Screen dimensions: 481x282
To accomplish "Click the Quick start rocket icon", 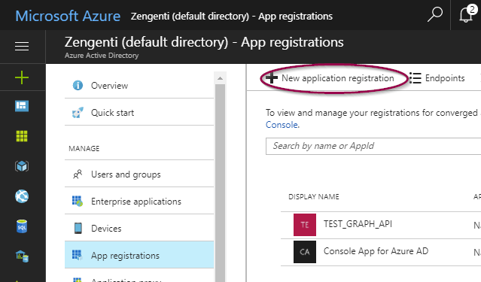I will pyautogui.click(x=78, y=113).
